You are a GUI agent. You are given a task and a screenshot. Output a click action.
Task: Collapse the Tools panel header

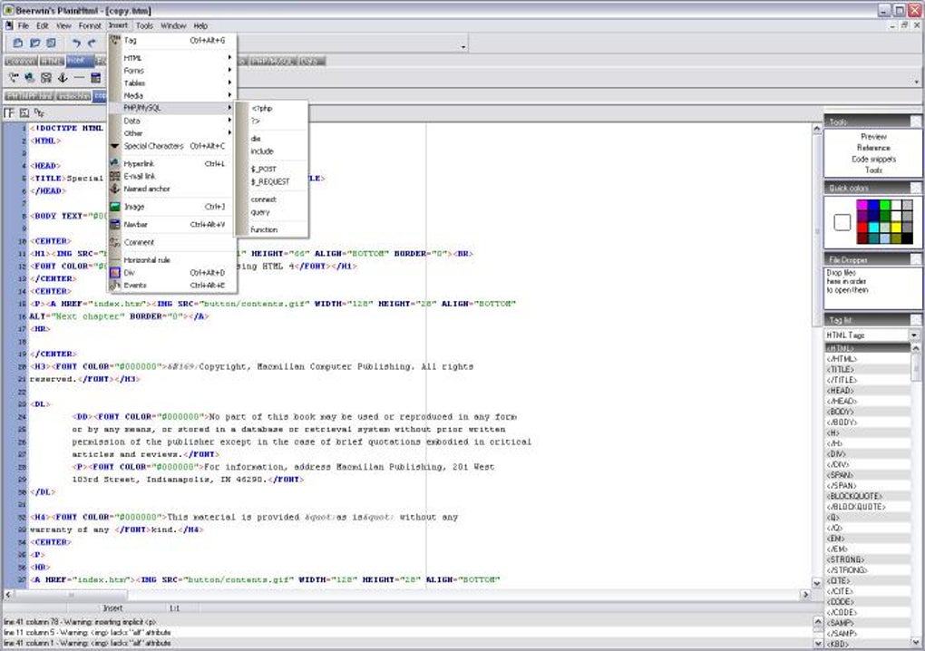[915, 121]
